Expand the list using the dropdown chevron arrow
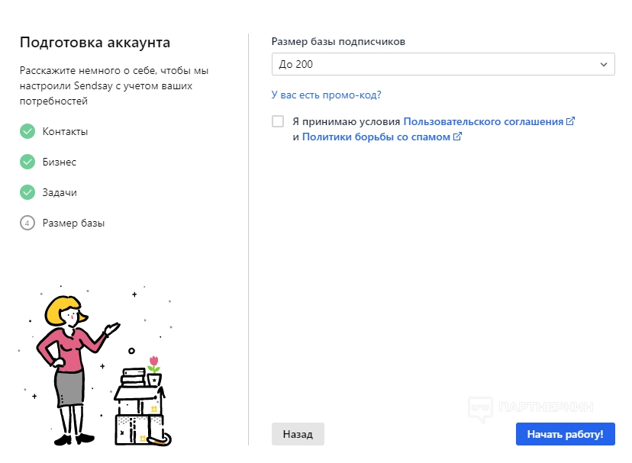 [x=604, y=64]
